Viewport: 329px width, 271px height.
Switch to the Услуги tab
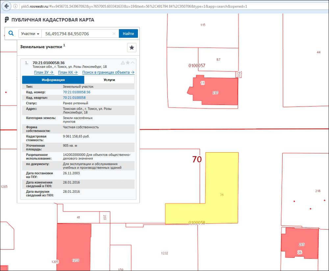[109, 80]
